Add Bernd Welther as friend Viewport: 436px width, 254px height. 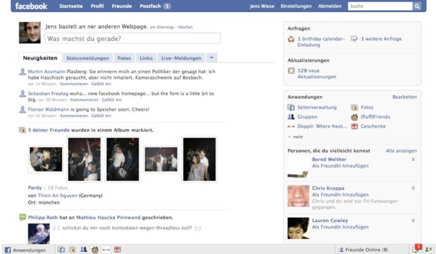tap(340, 166)
